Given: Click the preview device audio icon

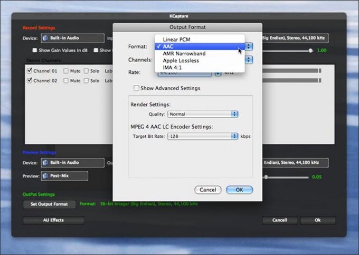Looking at the screenshot, I should (x=45, y=162).
